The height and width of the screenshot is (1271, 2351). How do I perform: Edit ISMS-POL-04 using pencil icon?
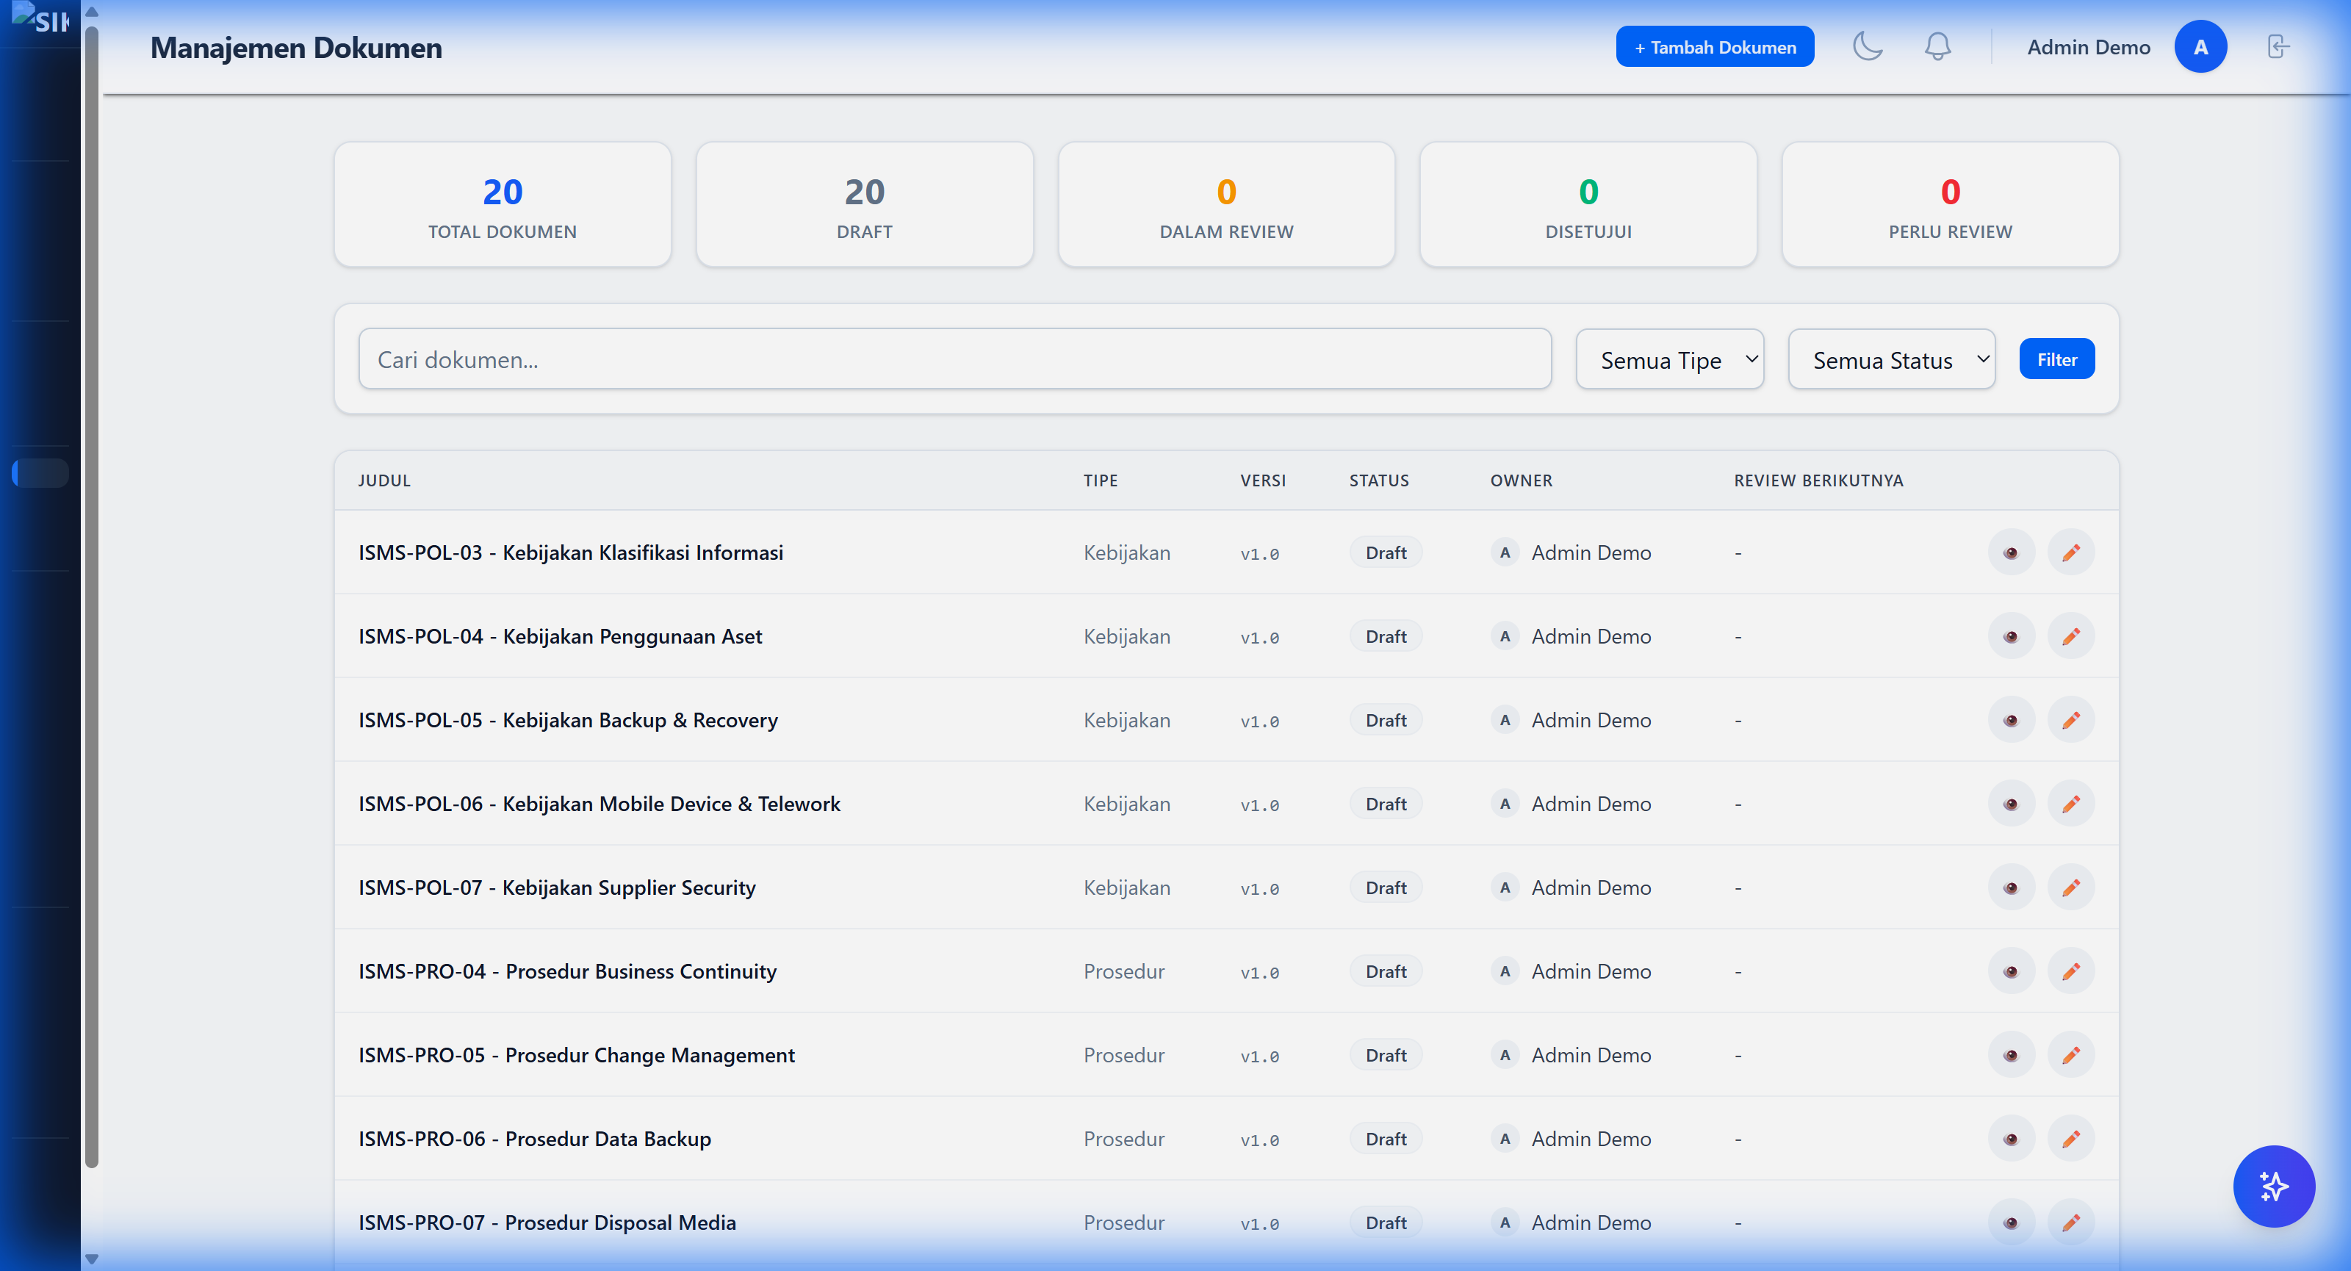click(x=2070, y=637)
